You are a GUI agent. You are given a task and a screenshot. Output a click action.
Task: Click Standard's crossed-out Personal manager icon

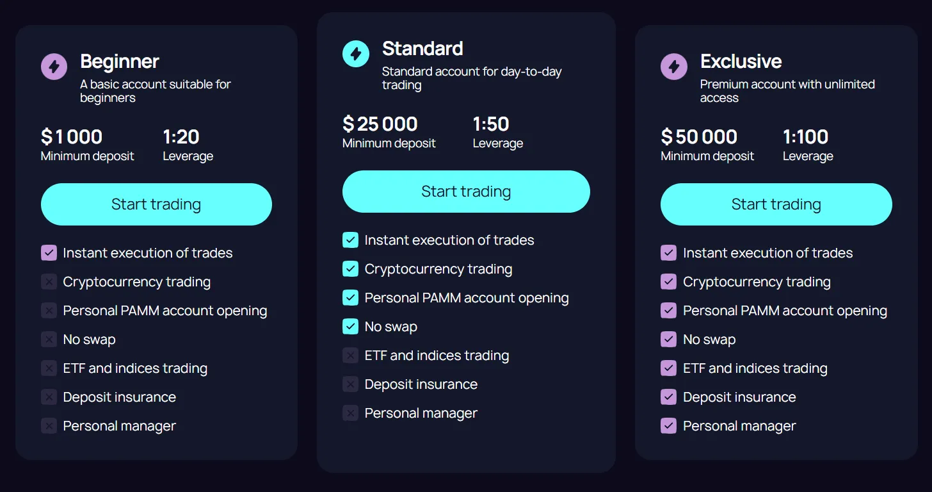tap(350, 413)
